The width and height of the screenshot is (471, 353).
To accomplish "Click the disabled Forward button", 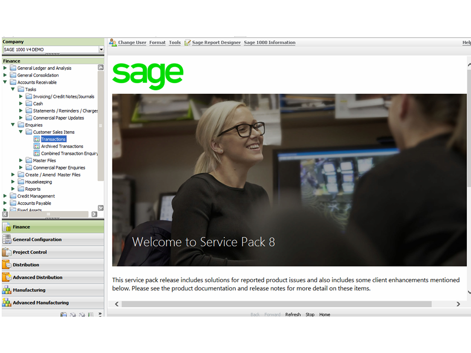I will (272, 314).
